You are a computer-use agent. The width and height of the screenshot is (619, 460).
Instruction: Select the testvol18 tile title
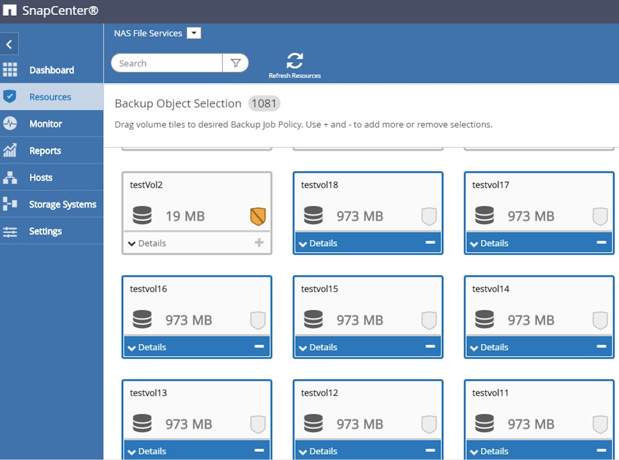pos(320,185)
